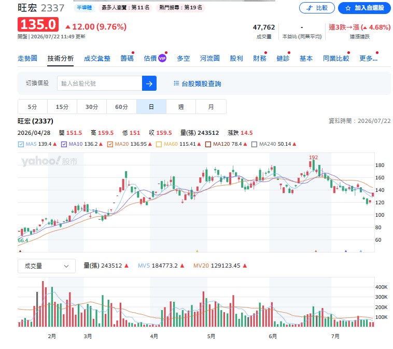Enable the MA240 checkbox

tap(254, 144)
